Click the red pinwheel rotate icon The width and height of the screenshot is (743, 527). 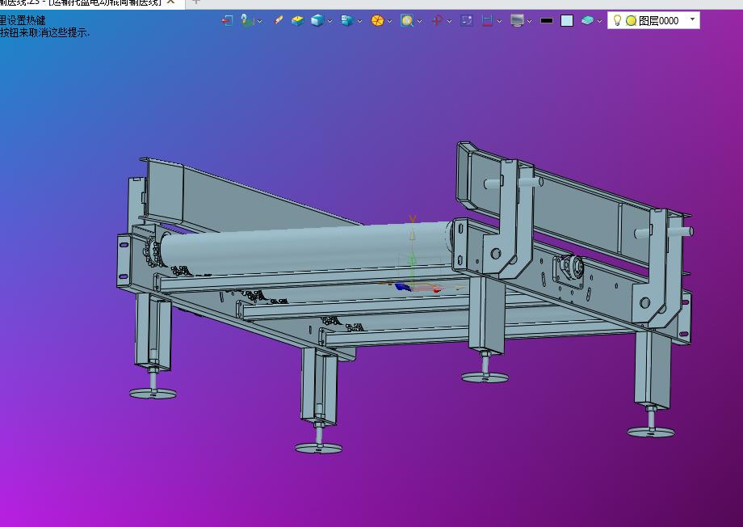437,20
